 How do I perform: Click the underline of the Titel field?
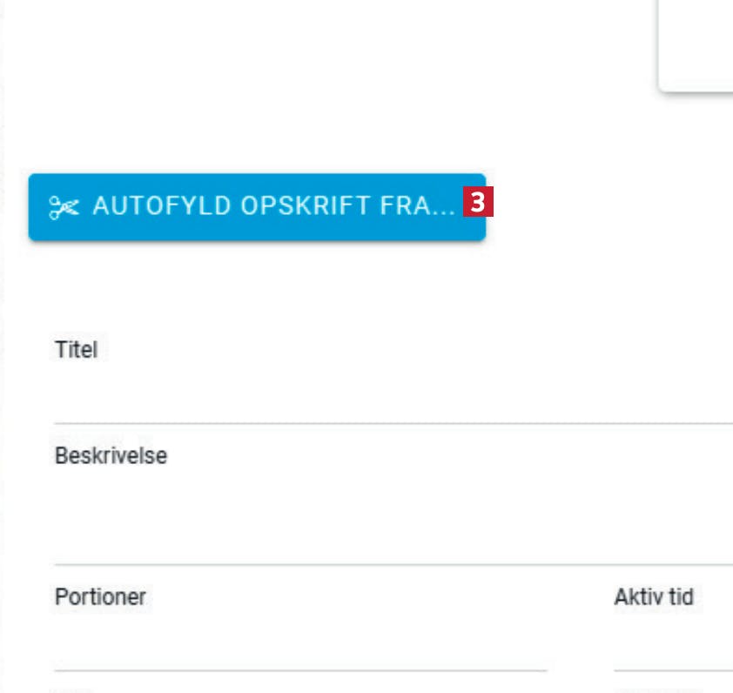click(392, 423)
